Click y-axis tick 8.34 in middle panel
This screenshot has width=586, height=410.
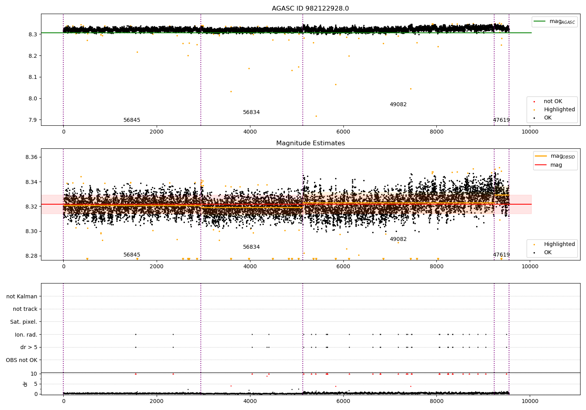tap(31, 182)
